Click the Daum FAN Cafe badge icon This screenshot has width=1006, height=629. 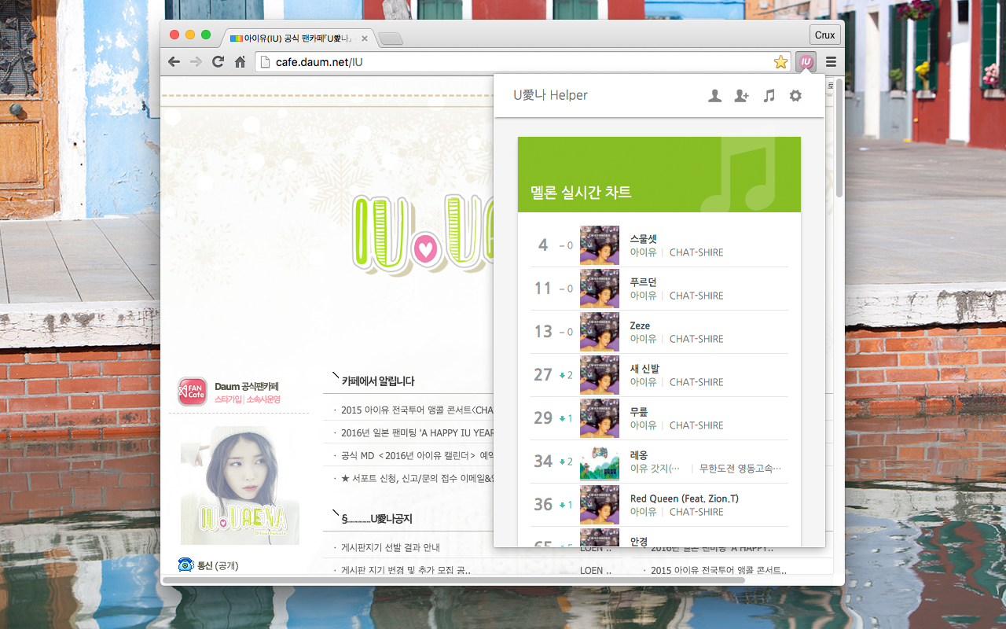click(x=193, y=392)
